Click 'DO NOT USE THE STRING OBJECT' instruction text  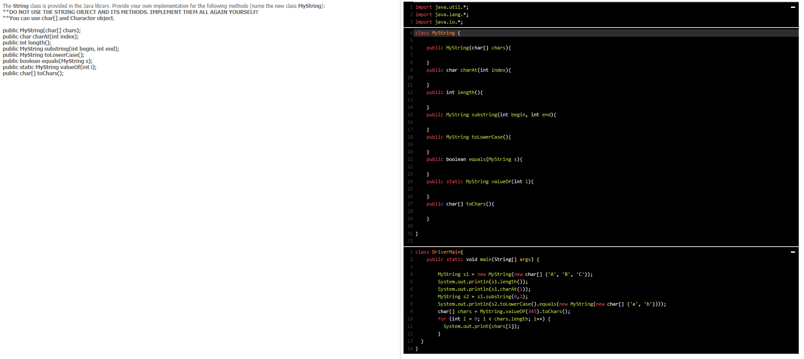[130, 12]
